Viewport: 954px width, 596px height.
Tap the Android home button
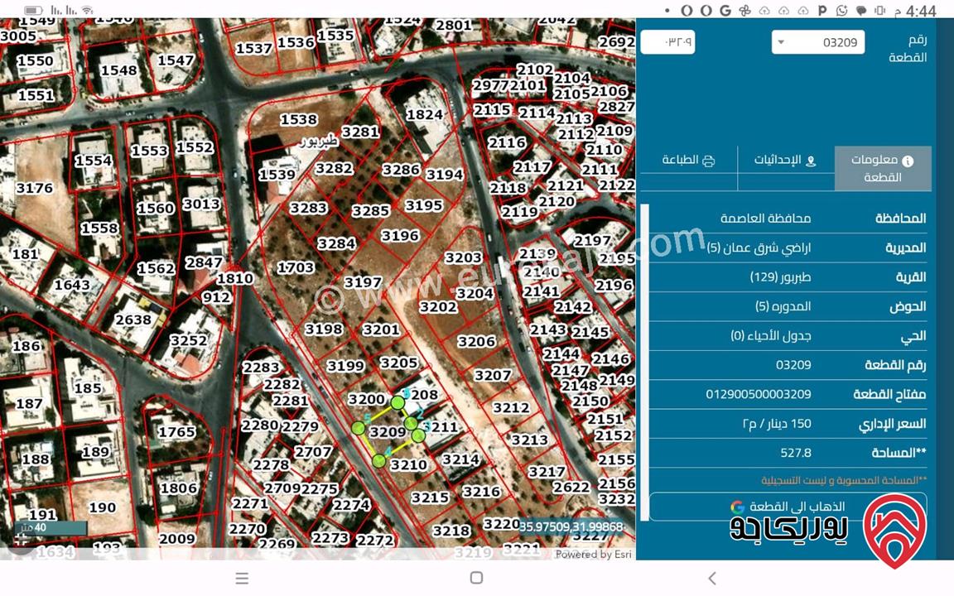click(476, 578)
